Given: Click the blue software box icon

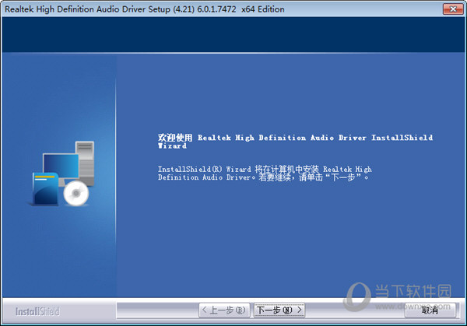Looking at the screenshot, I should pos(47,189).
